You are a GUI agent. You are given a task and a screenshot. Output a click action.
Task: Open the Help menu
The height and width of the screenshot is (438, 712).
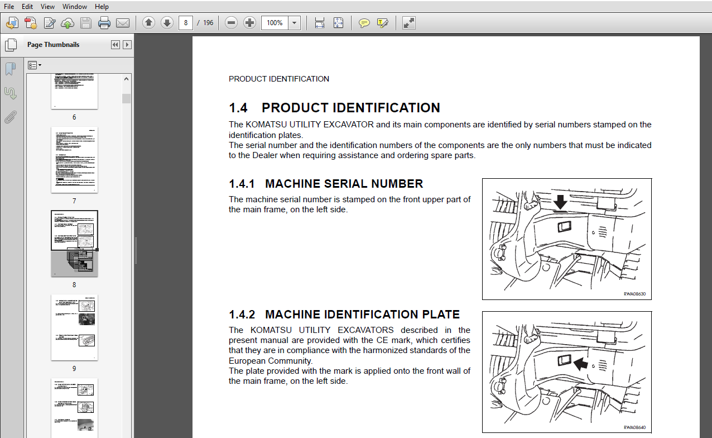click(102, 7)
